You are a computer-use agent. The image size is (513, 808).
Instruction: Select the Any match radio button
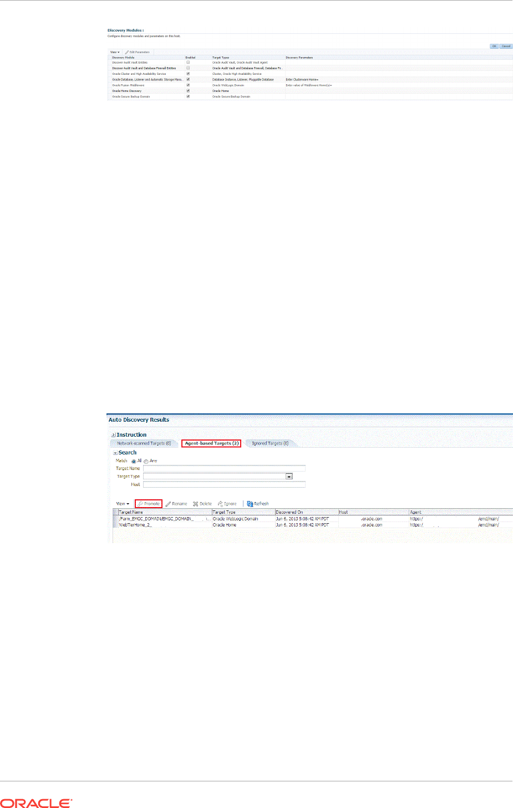[146, 461]
